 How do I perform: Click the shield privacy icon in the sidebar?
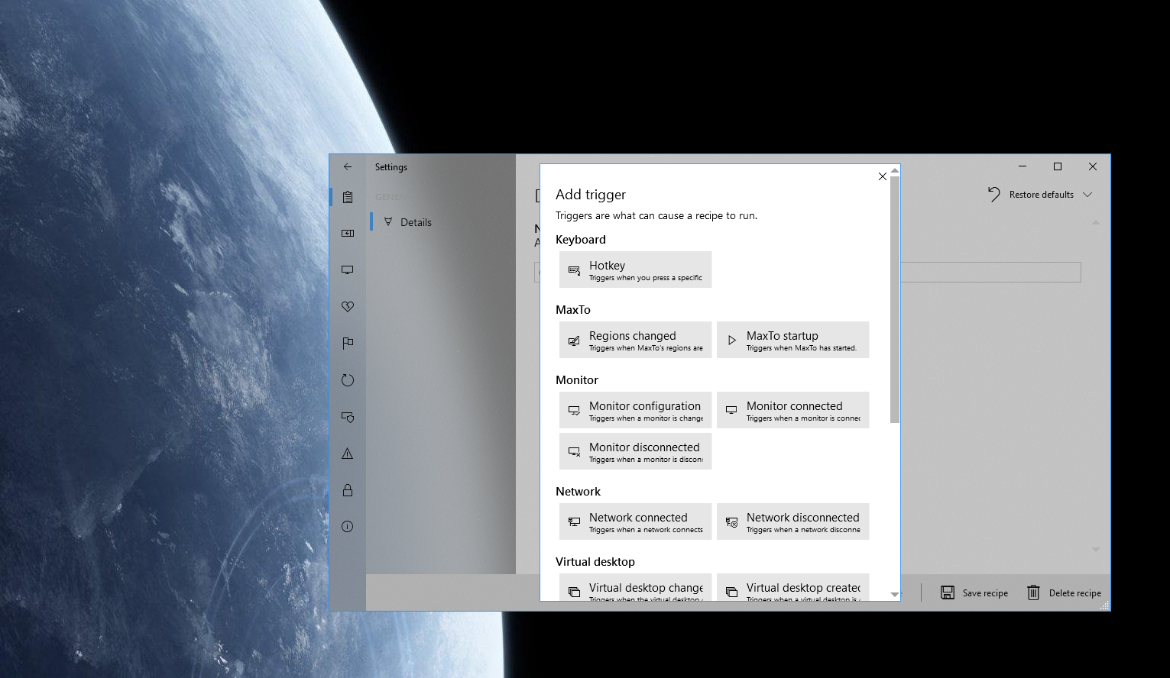tap(348, 417)
